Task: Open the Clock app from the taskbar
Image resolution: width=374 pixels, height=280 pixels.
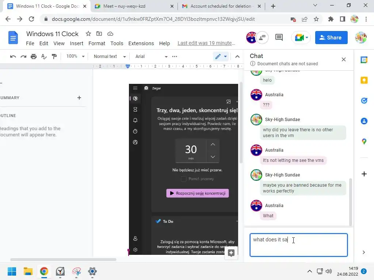Action: 60,271
